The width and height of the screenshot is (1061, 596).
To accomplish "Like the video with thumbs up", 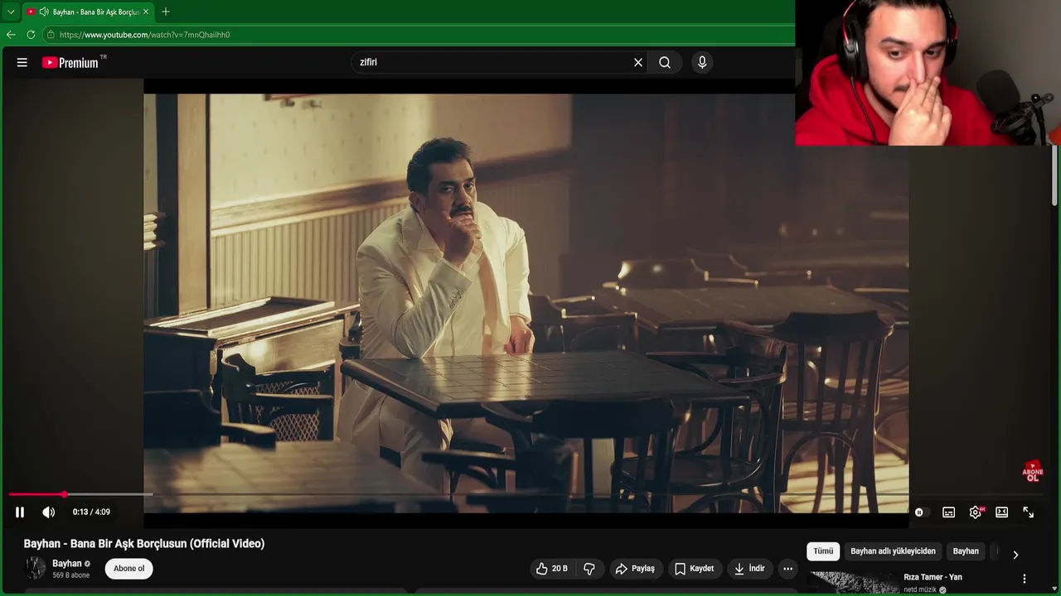I will (x=552, y=569).
